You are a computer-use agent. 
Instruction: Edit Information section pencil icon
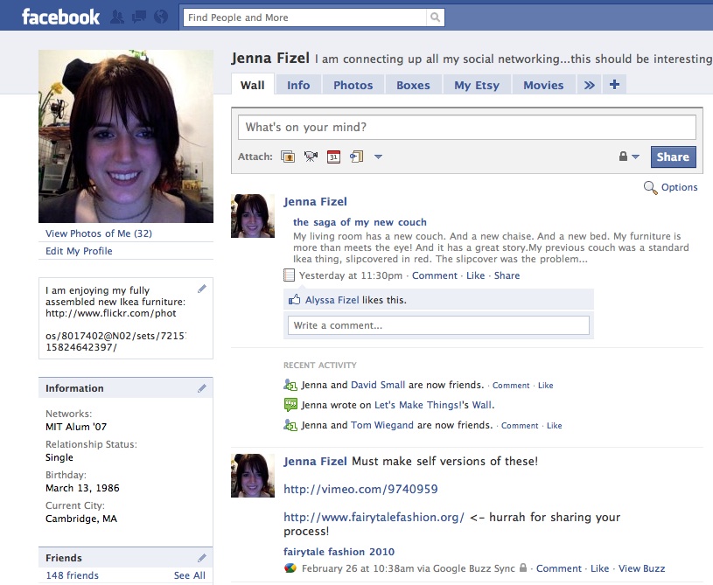click(x=202, y=388)
